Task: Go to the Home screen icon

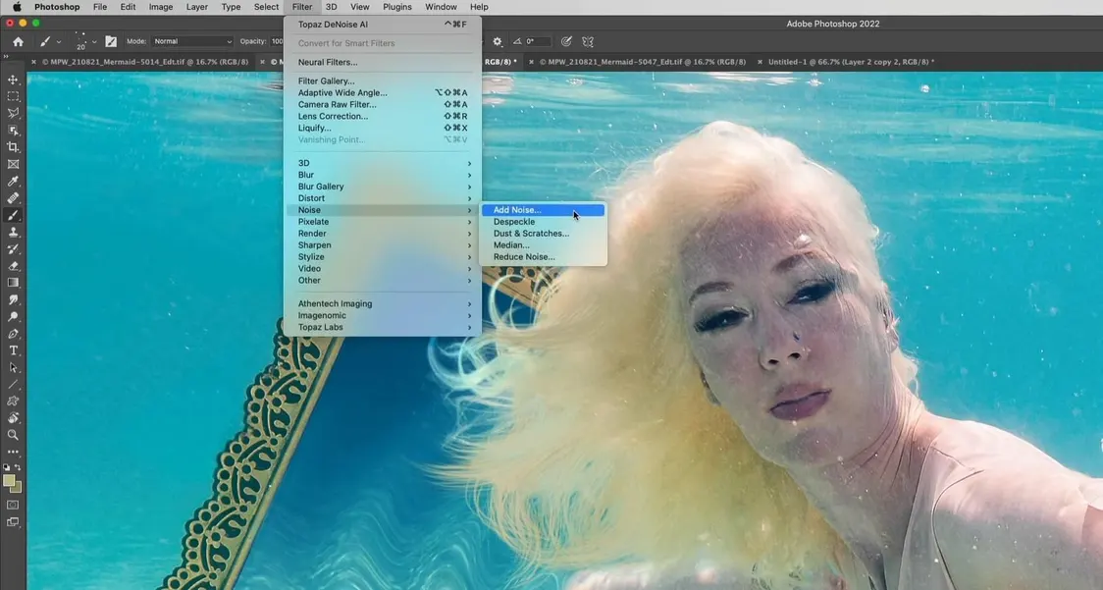Action: [19, 41]
